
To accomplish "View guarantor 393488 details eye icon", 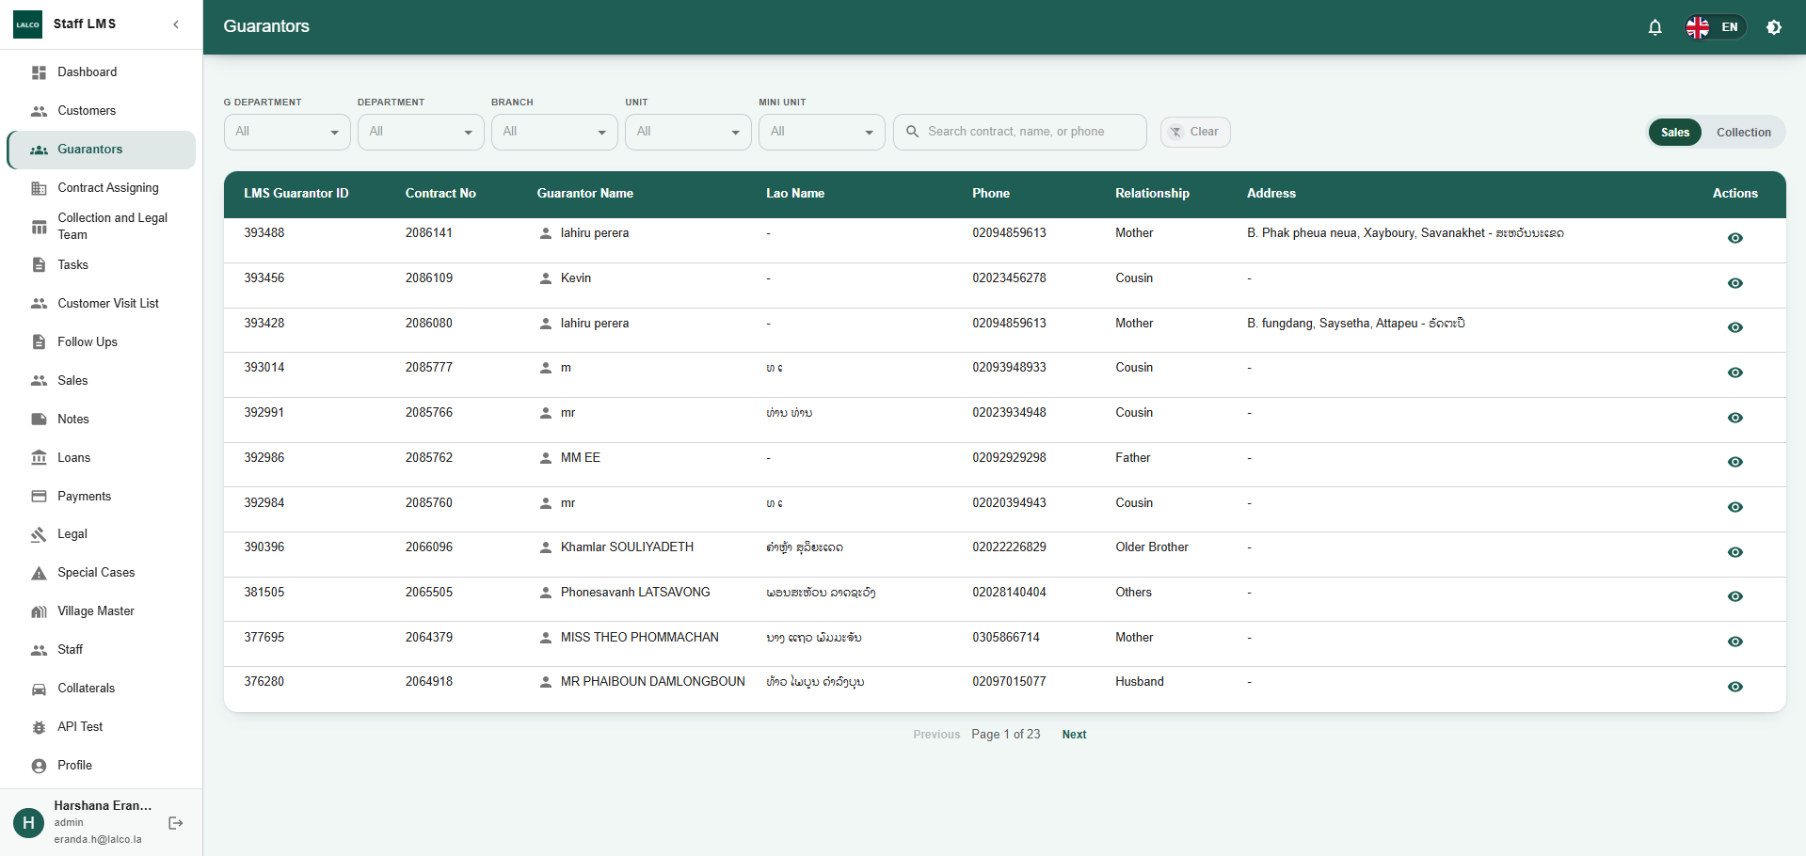I will [1735, 238].
